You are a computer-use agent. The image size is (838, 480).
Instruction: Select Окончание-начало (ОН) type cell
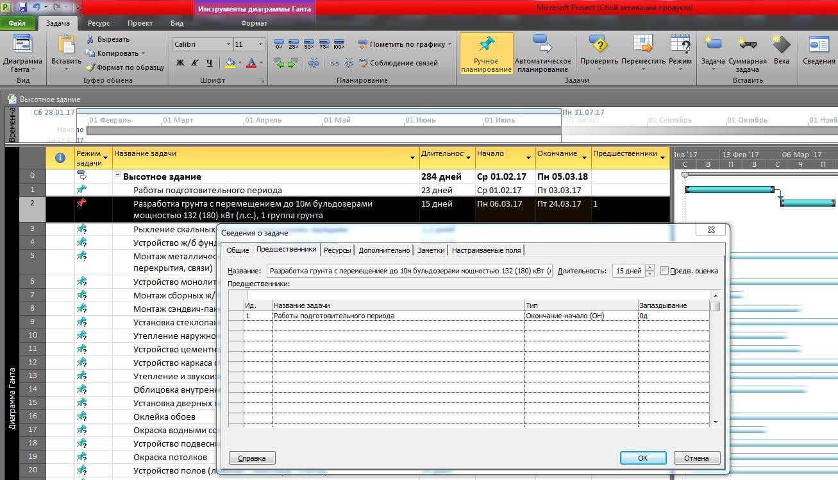pos(581,316)
